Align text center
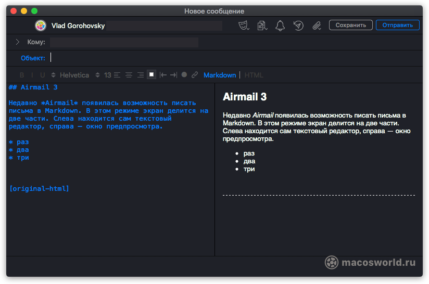Viewport: 429px width, 284px height. pos(129,75)
